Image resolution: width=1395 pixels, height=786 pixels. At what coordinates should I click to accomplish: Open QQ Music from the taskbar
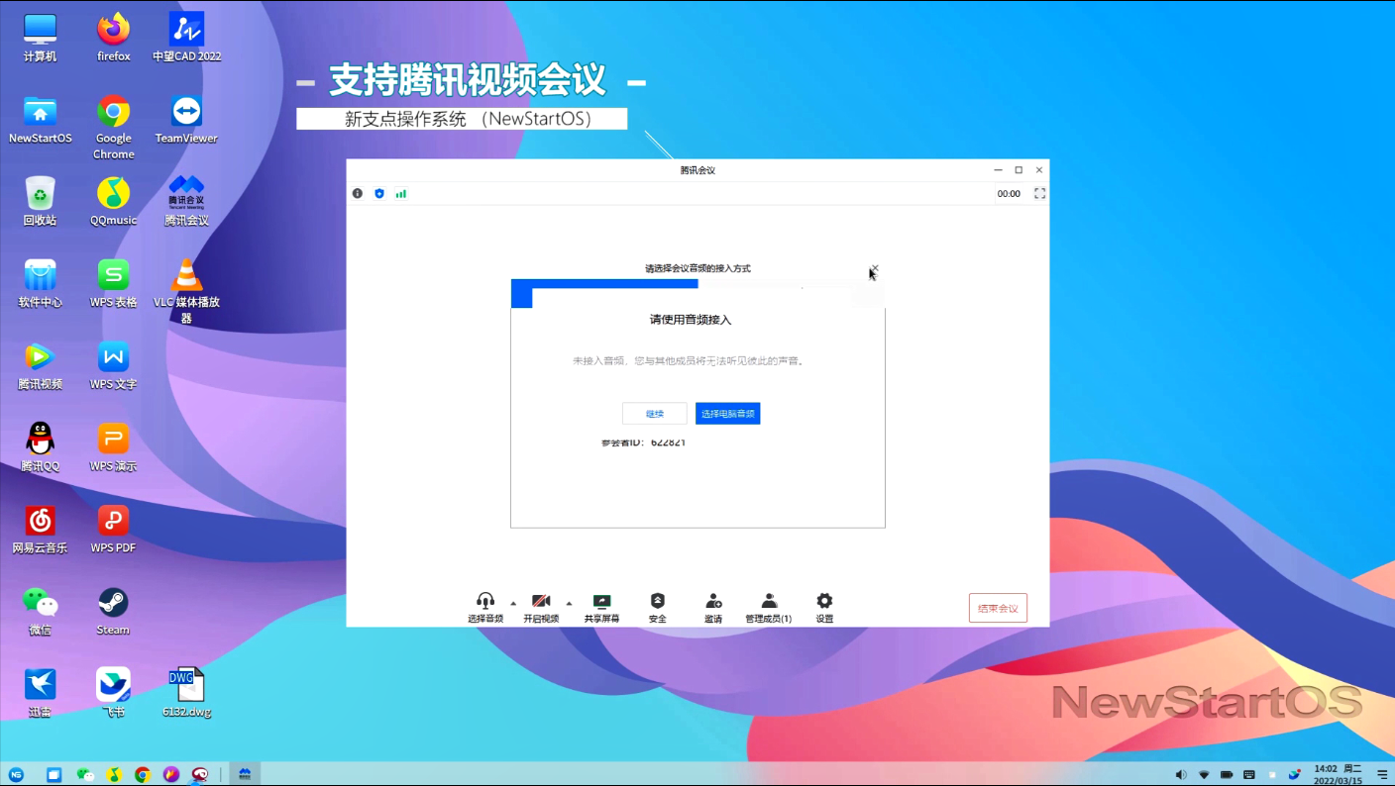coord(115,774)
